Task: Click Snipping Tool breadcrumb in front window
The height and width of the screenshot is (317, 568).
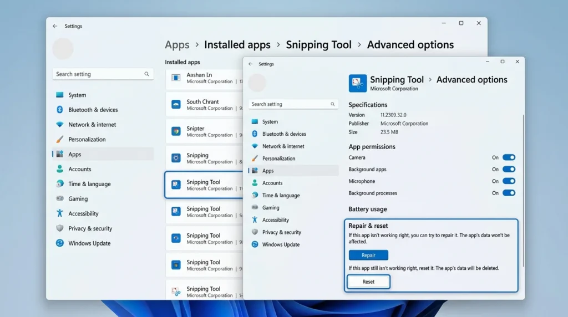Action: 397,80
